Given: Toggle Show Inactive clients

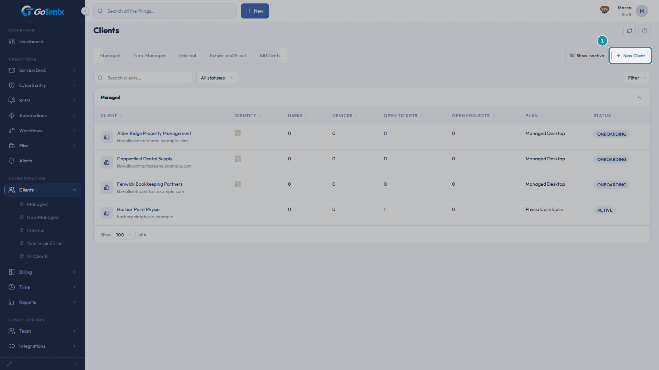Looking at the screenshot, I should (587, 56).
